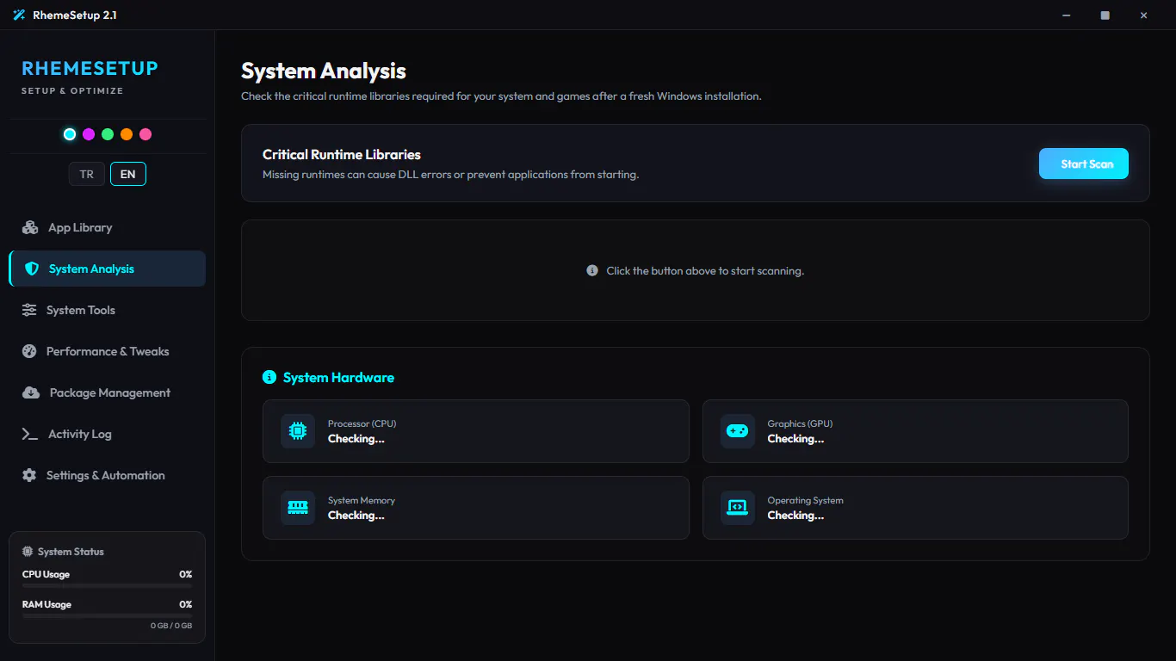Click the System Hardware info icon
Screen dimensions: 1176x661
pyautogui.click(x=269, y=377)
